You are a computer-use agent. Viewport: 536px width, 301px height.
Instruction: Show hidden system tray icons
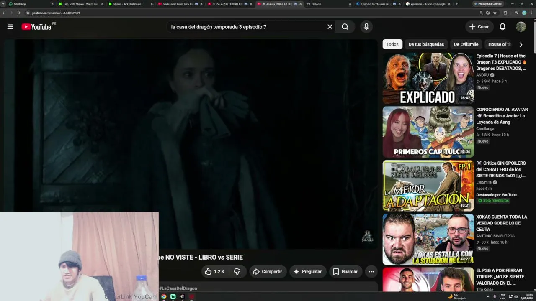[x=488, y=297]
